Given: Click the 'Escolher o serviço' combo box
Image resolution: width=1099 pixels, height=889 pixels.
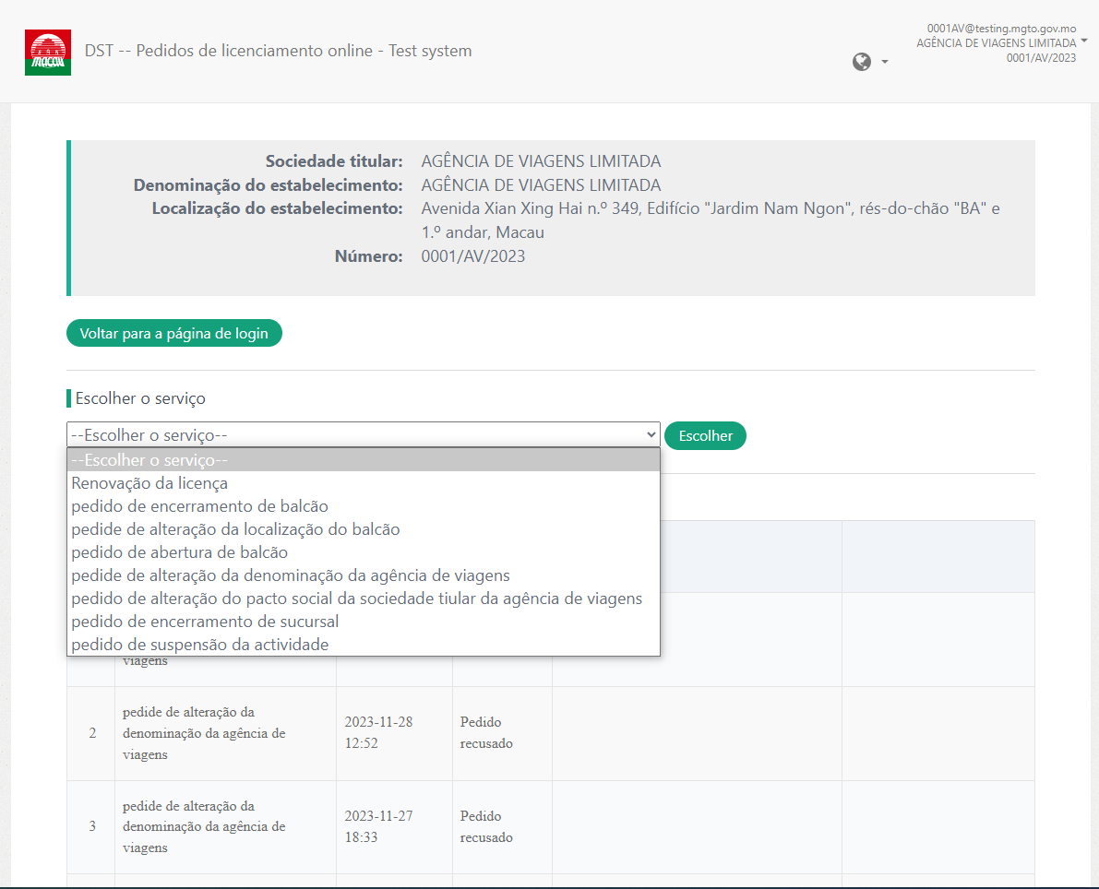Looking at the screenshot, I should pos(363,435).
